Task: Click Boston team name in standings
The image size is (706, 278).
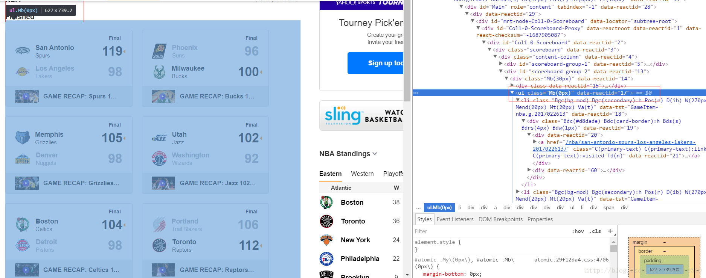Action: tap(352, 202)
